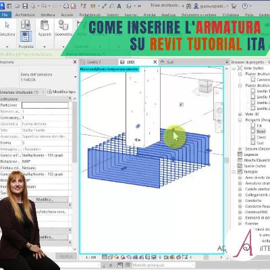Switch to the Struttura ribbon tab
The width and height of the screenshot is (270, 270).
[47, 15]
